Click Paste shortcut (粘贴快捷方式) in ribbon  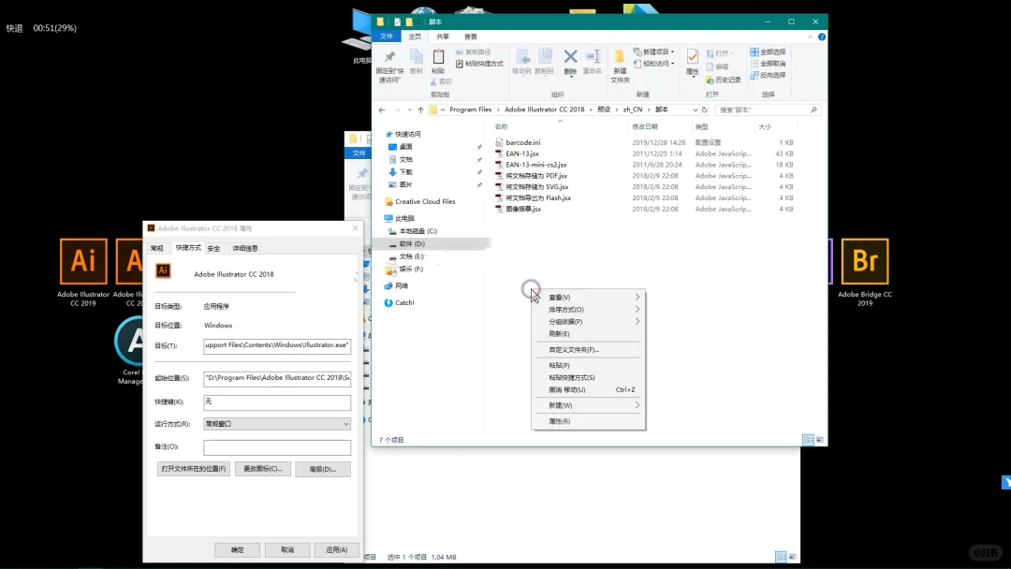[x=479, y=64]
